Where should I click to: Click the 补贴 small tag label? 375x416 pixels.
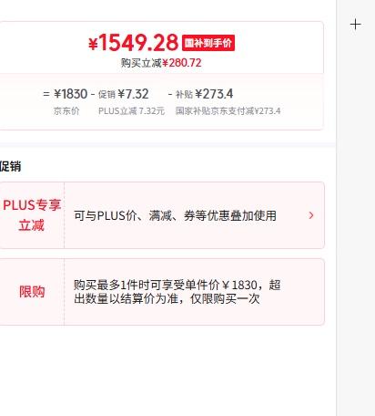pos(184,95)
